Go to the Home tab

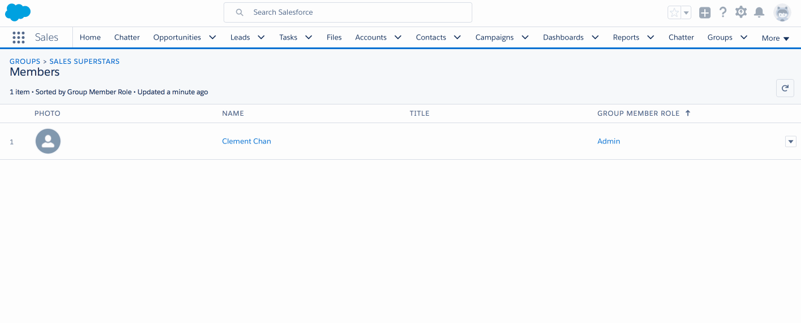(x=90, y=37)
